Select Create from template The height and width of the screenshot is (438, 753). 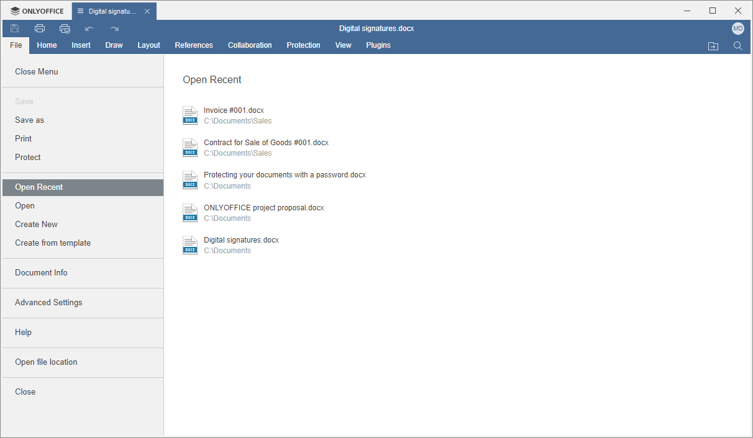pyautogui.click(x=53, y=243)
